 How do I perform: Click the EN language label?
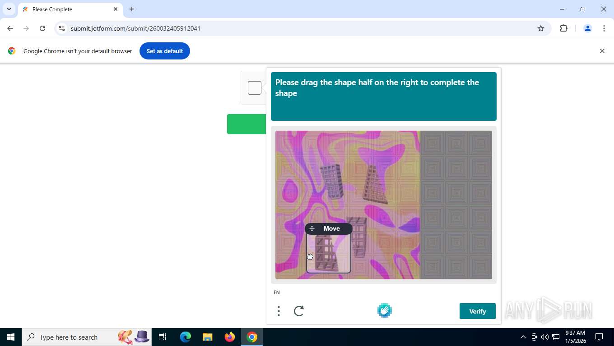[x=277, y=292]
